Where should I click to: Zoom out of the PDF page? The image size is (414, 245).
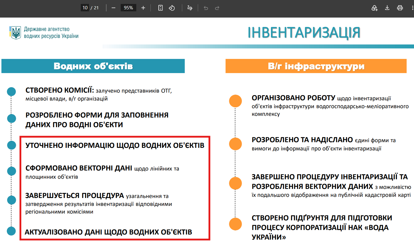[113, 8]
